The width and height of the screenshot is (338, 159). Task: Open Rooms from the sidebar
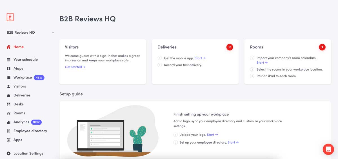pos(19,113)
